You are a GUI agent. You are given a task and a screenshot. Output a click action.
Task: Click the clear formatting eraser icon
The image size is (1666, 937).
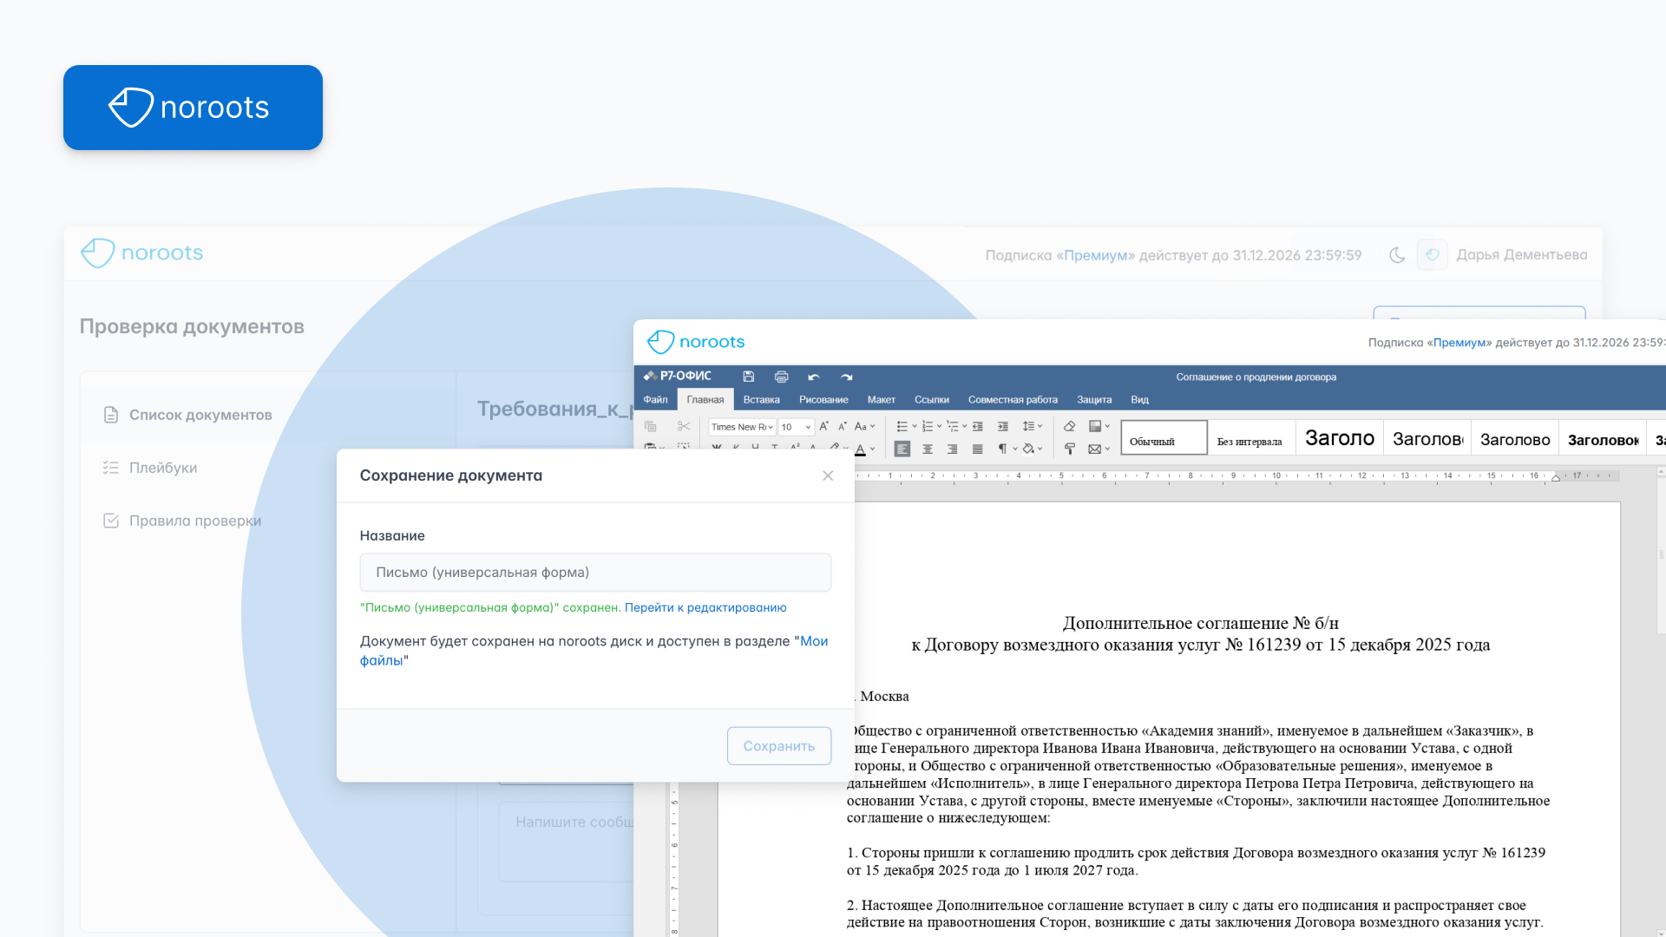coord(1069,426)
